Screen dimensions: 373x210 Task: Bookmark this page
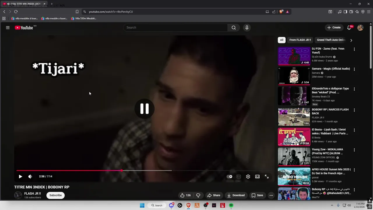77,12
